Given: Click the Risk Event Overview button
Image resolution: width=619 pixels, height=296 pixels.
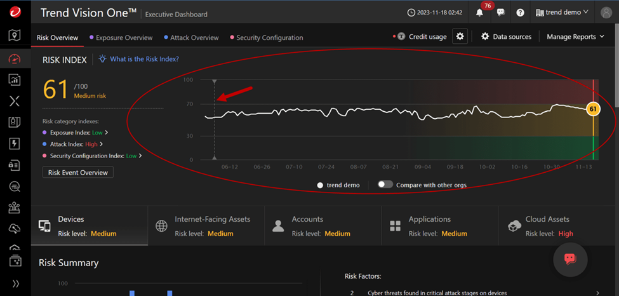Looking at the screenshot, I should click(77, 172).
